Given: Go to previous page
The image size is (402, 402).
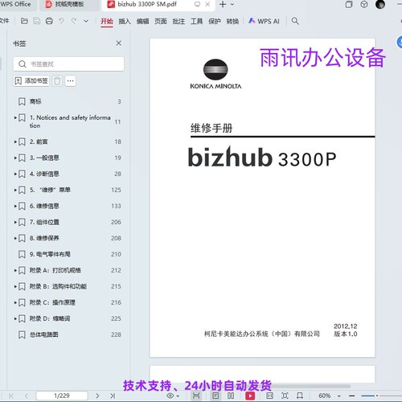Looking at the screenshot, I should pyautogui.click(x=26, y=396).
